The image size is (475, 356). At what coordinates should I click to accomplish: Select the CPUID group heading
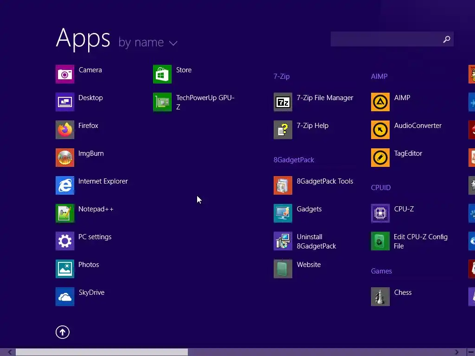point(381,188)
